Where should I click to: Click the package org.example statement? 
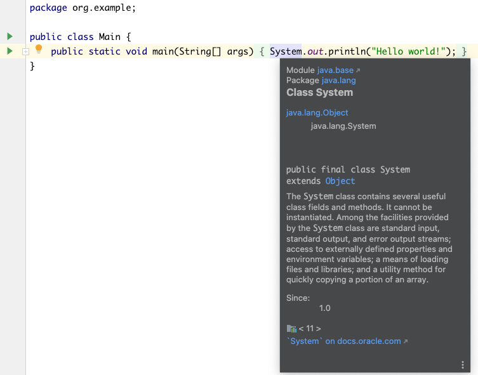83,8
